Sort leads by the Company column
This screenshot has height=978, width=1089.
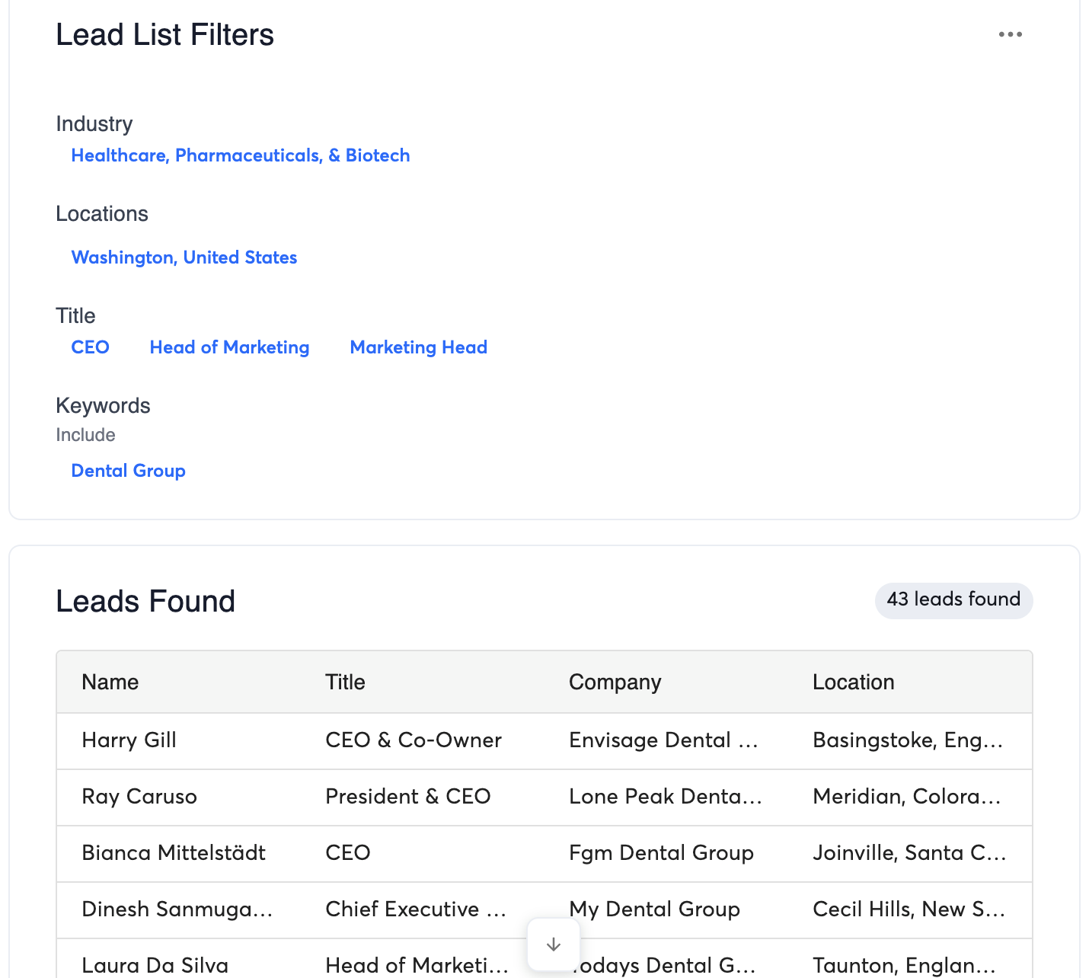click(x=615, y=682)
